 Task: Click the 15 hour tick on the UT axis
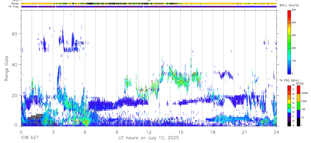181,132
